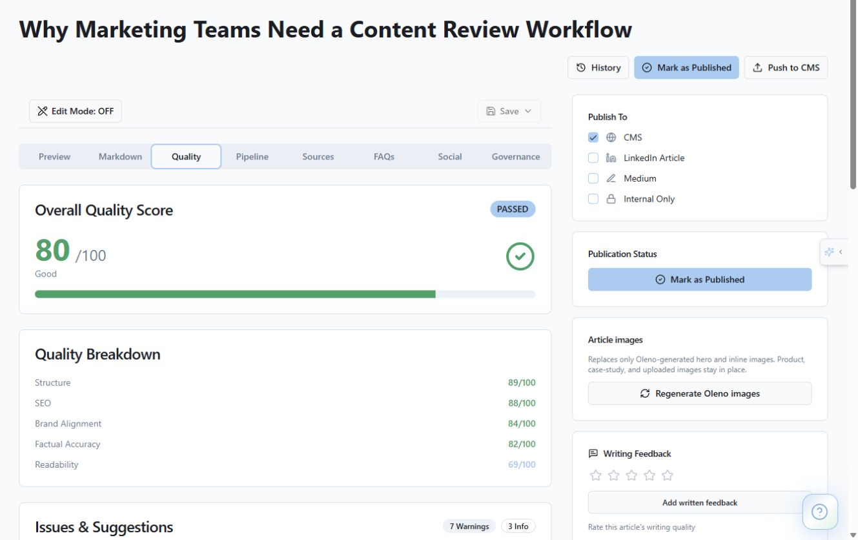Uncheck the CMS publish checkbox
858x540 pixels.
593,138
